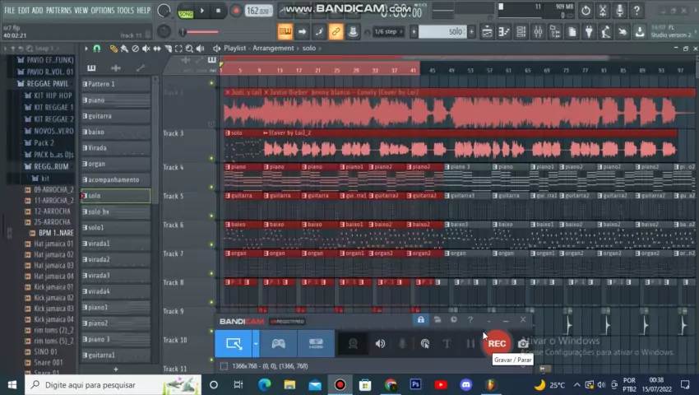Click the magnet snap icon in Playlist
699x395 pixels.
tap(97, 49)
